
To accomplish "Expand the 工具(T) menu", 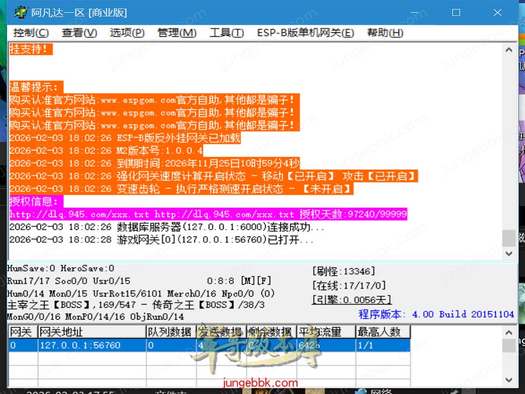I will (226, 33).
